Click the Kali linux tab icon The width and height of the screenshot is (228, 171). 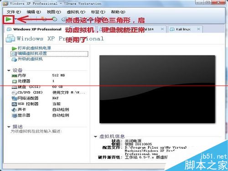(x=172, y=29)
